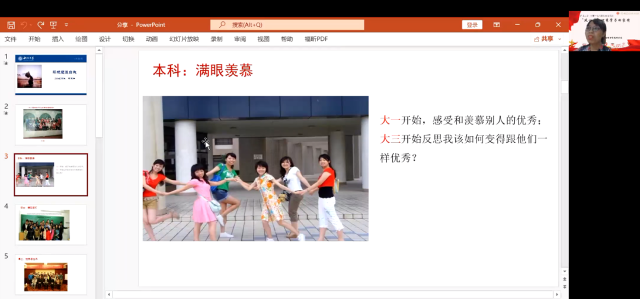Select slide 1 thumbnail in the panel
Screen dimensions: 640x299
point(50,75)
